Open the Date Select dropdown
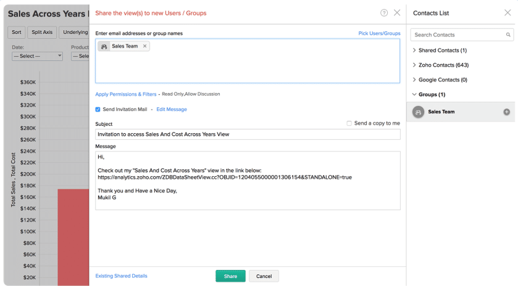This screenshot has width=518, height=286. 37,56
